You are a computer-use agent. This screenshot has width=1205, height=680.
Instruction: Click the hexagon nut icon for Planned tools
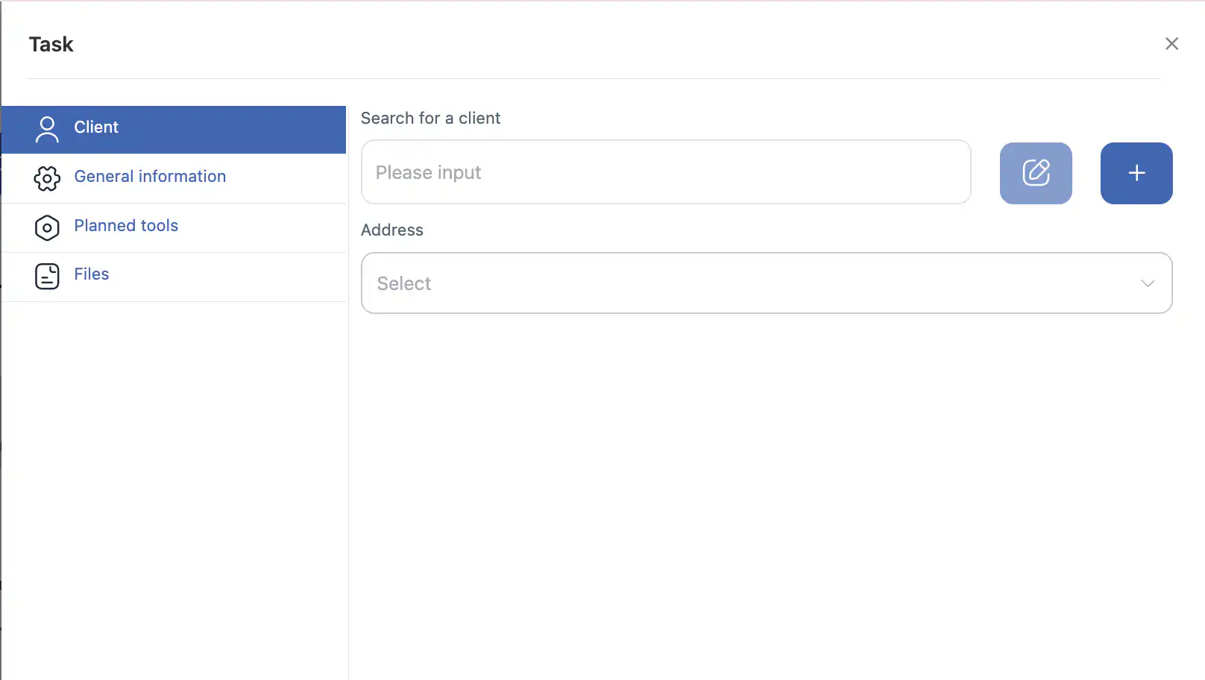click(x=47, y=227)
